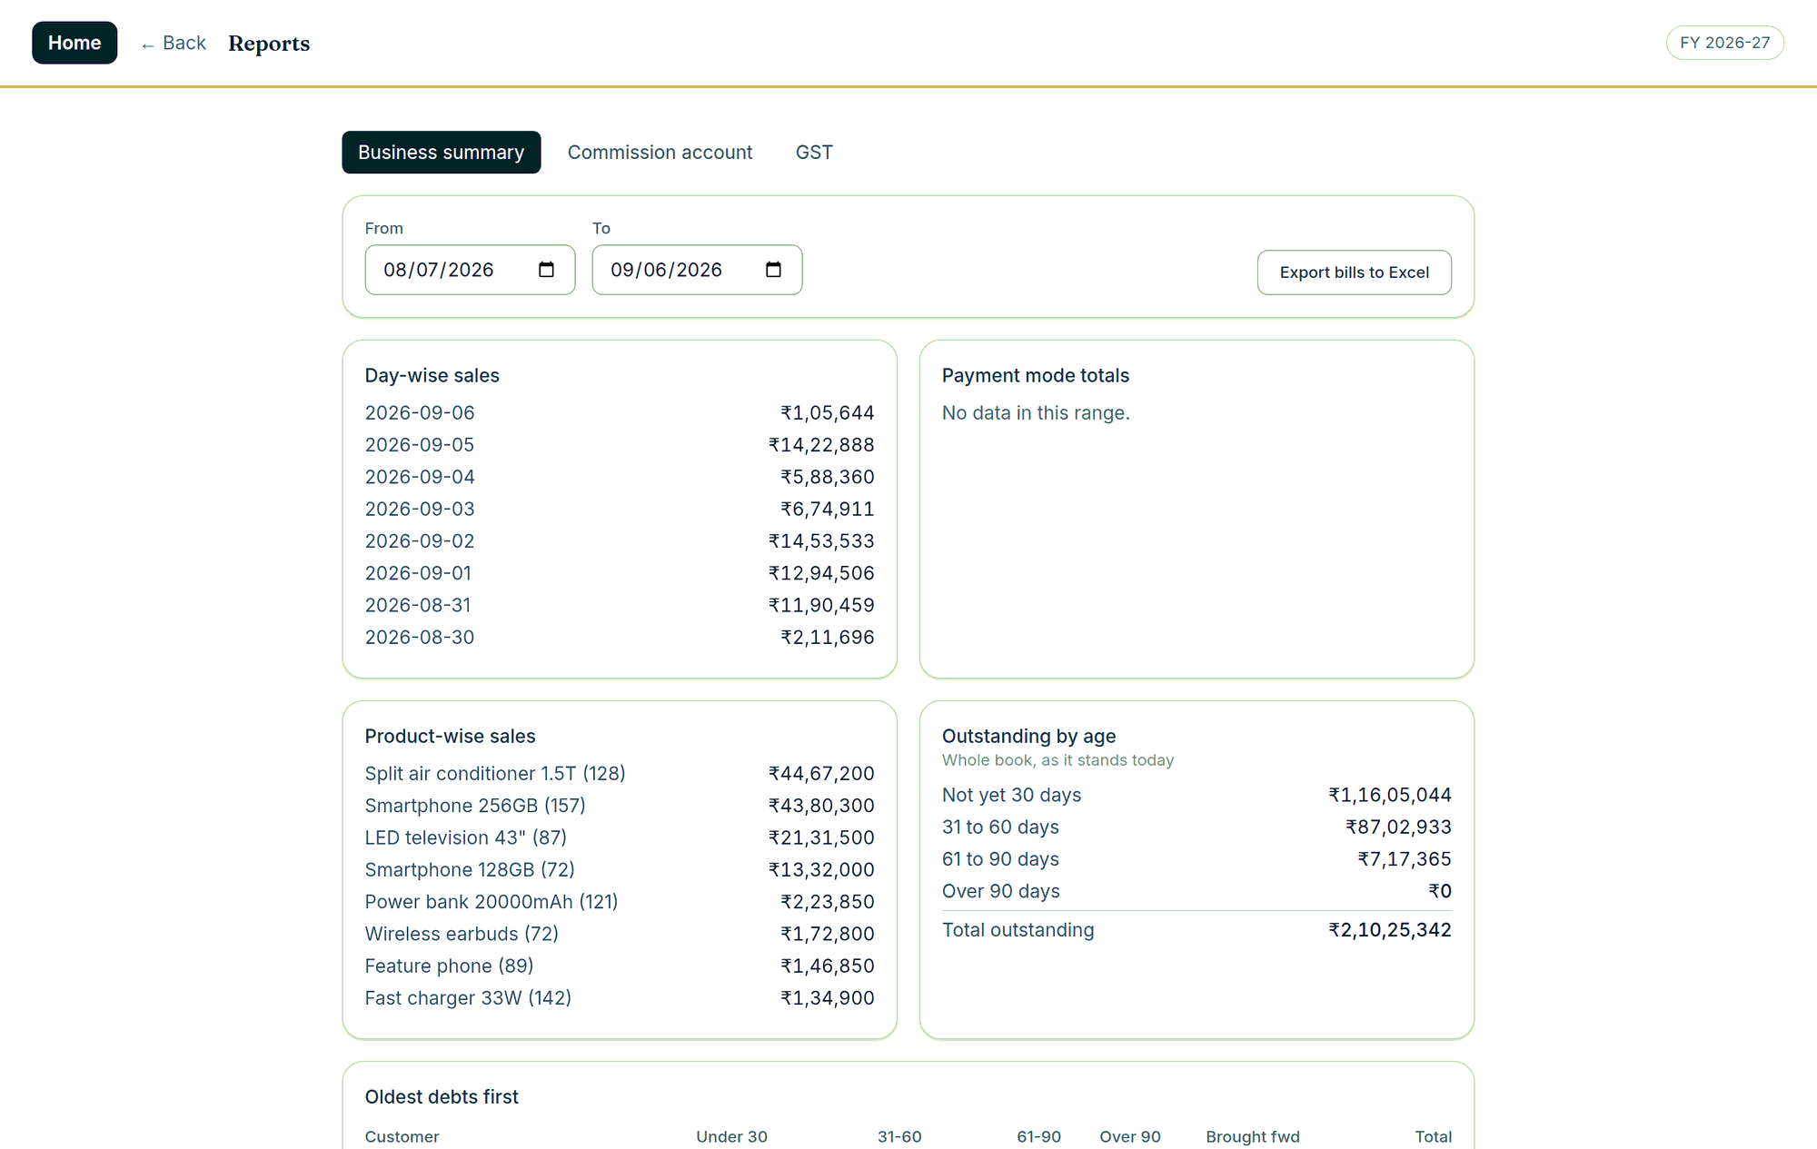Click the Customer column header
Screen dimensions: 1817x1149
pyautogui.click(x=402, y=1137)
